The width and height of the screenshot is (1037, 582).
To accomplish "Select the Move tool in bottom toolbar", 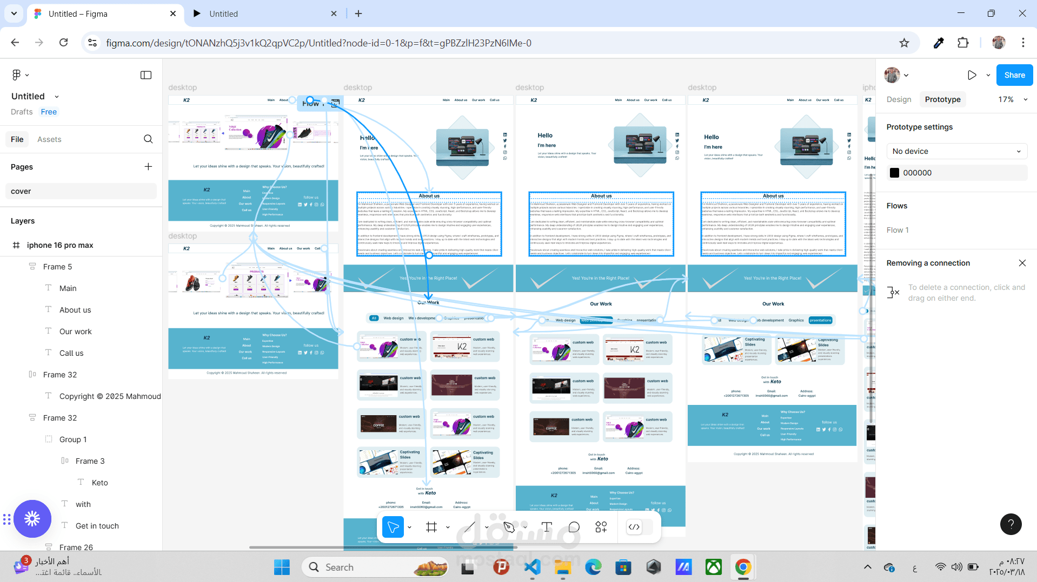I will click(x=393, y=527).
